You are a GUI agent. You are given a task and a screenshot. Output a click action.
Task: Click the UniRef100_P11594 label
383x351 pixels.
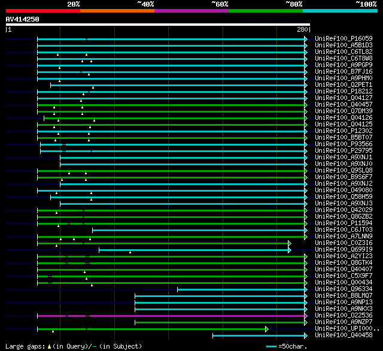344,223
